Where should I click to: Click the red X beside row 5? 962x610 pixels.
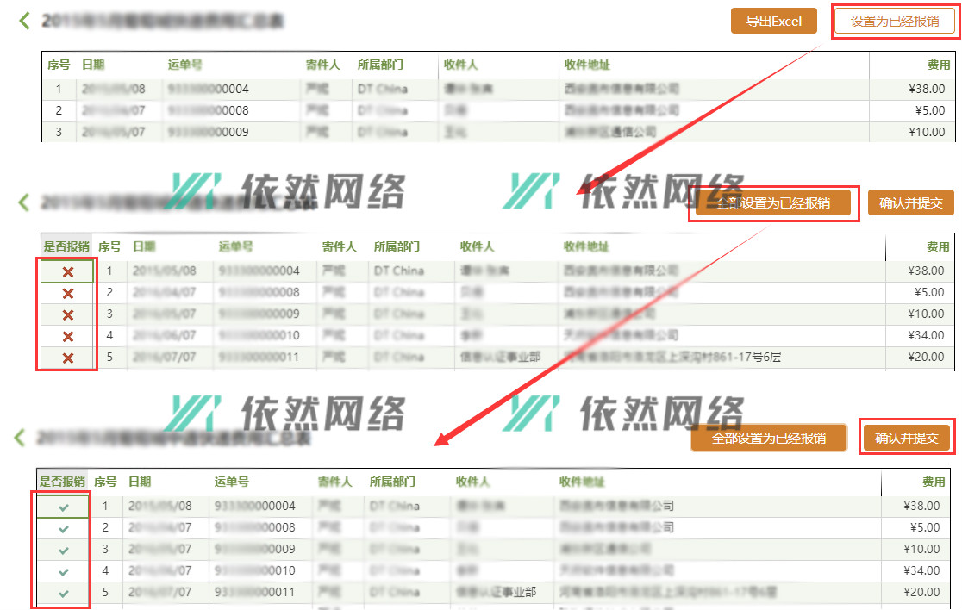[x=67, y=358]
